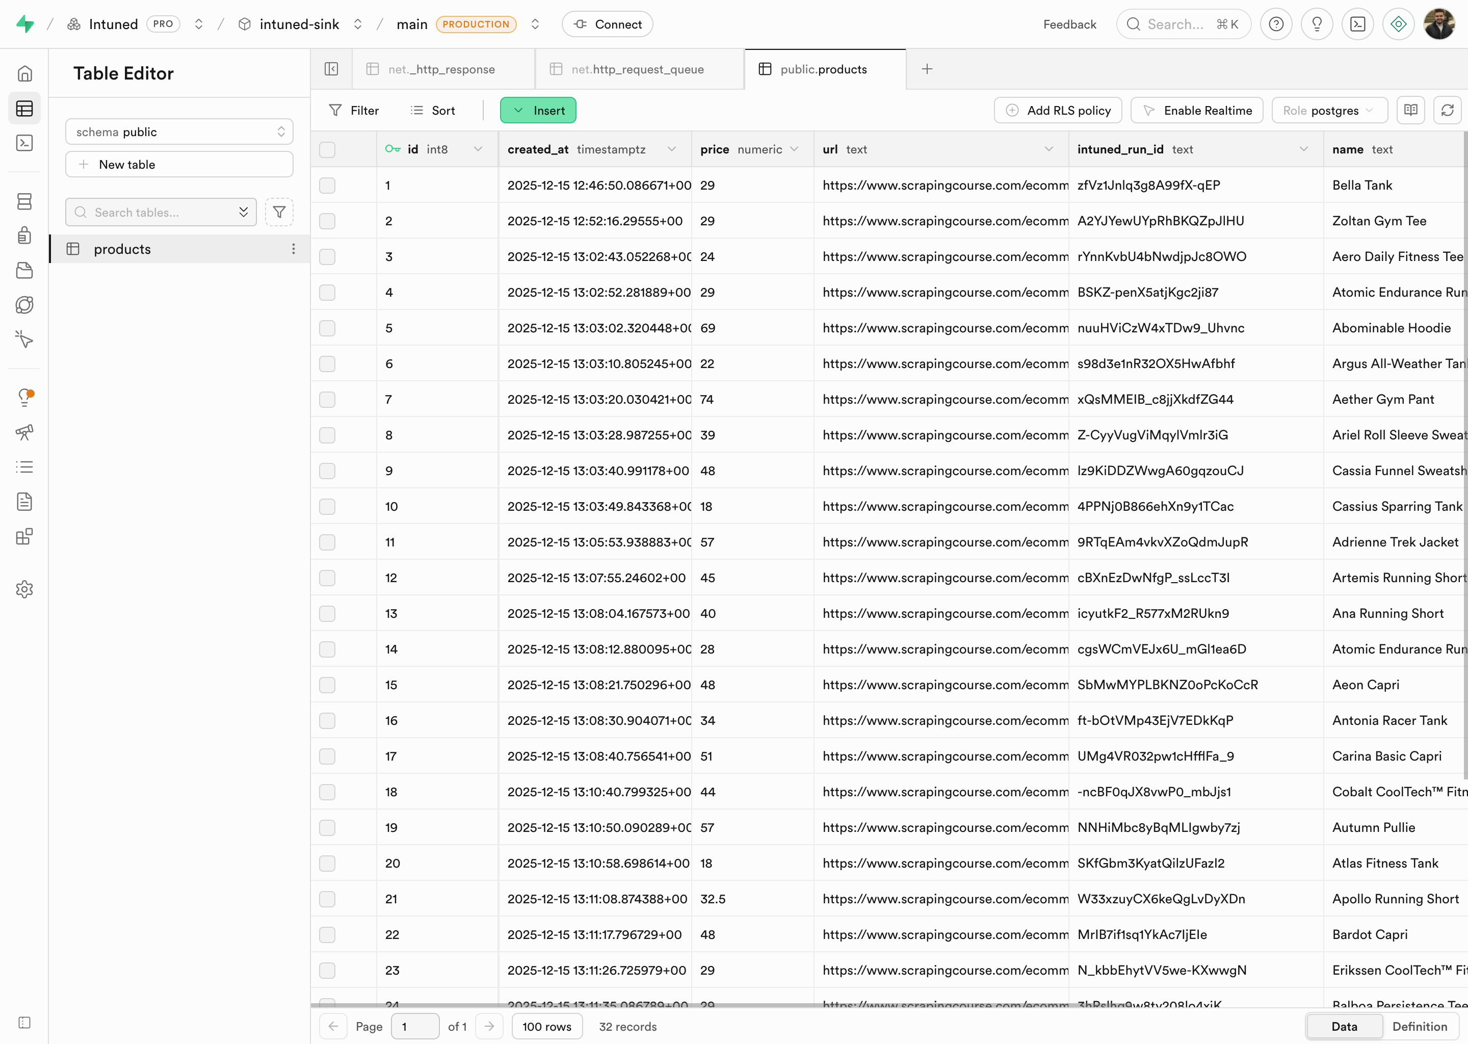The image size is (1468, 1044).
Task: Expand the created_at column header menu
Action: [672, 149]
